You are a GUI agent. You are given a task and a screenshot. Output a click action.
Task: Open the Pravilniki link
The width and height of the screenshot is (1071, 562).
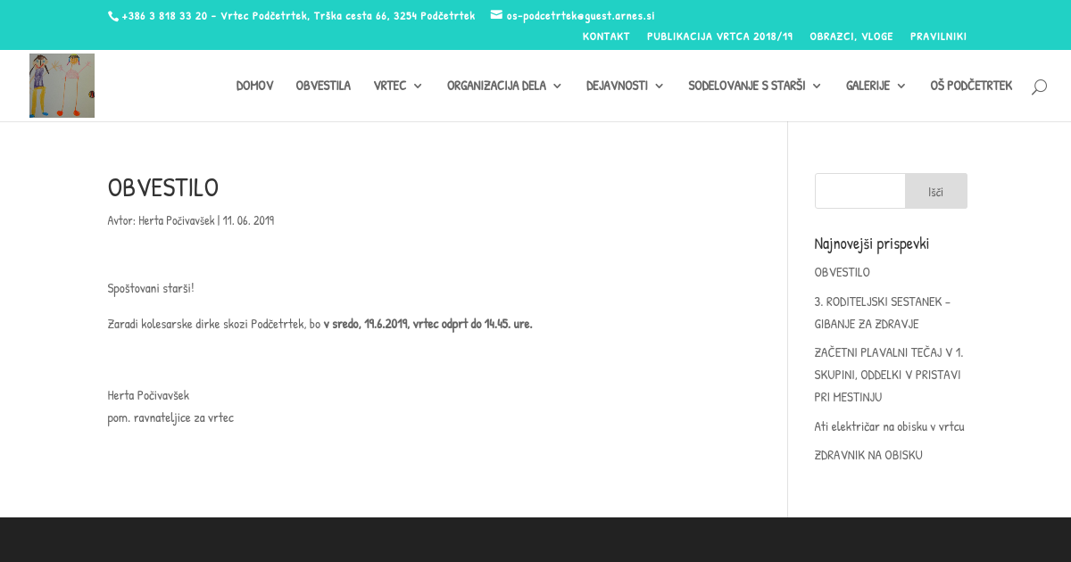coord(938,37)
